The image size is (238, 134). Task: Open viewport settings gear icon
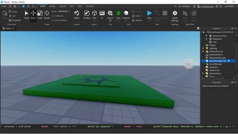[198, 28]
